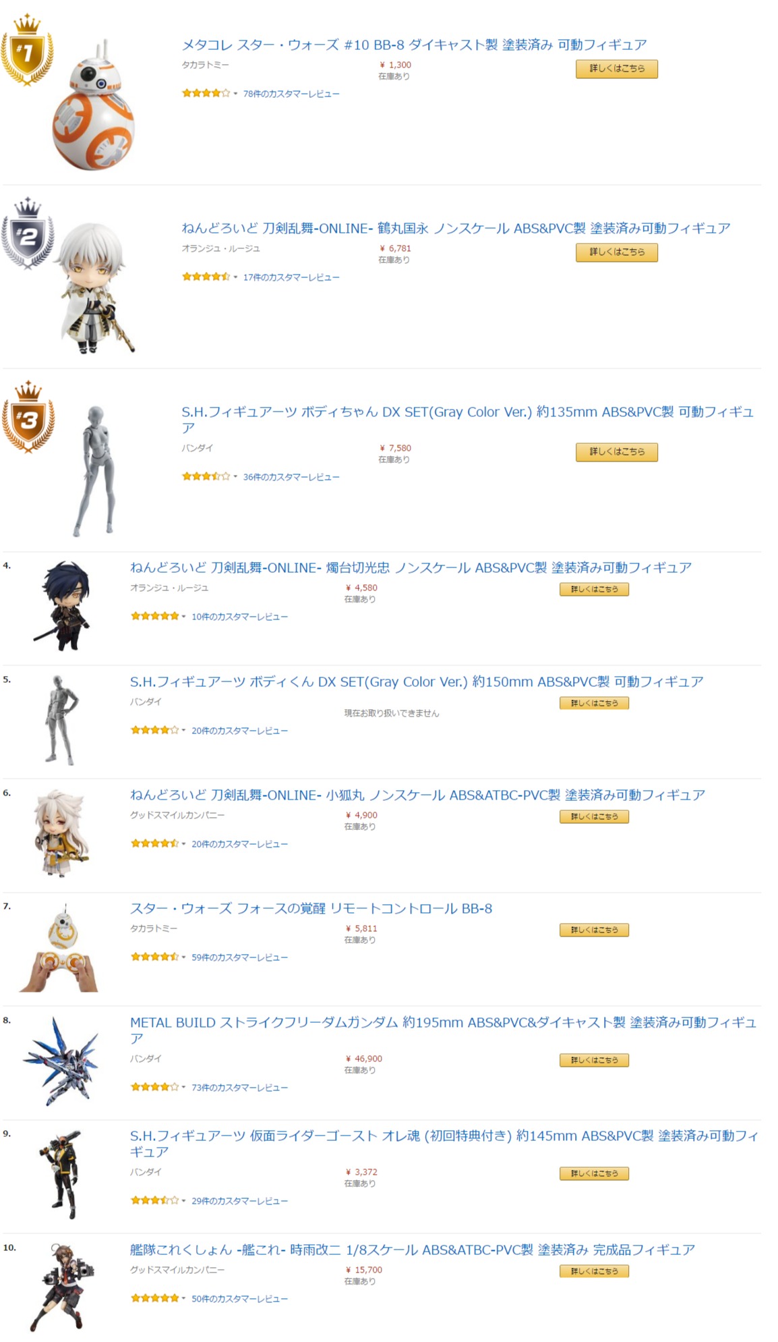Screen dimensions: 778x1342
Task: Click the gold #1 rank badge
Action: click(27, 50)
